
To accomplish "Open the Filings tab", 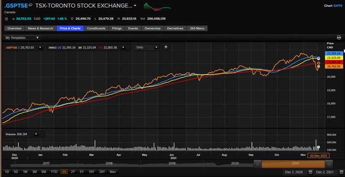I will click(x=117, y=29).
